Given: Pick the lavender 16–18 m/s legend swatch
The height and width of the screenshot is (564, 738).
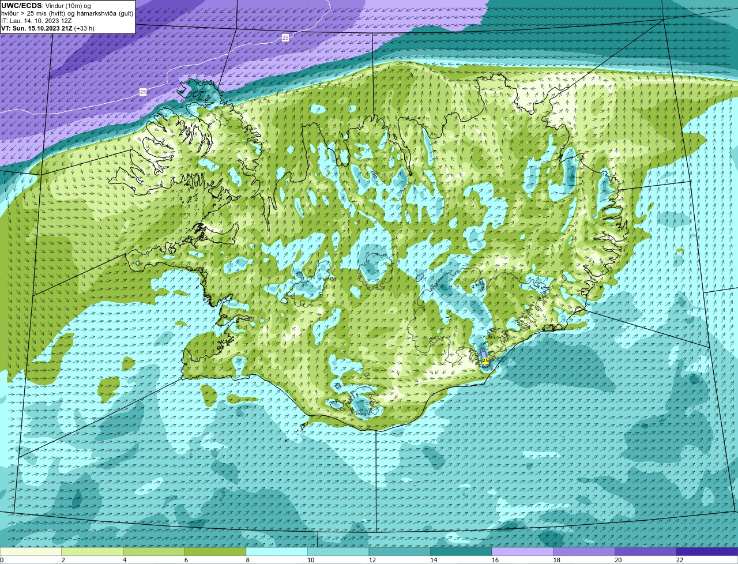Looking at the screenshot, I should tap(522, 551).
